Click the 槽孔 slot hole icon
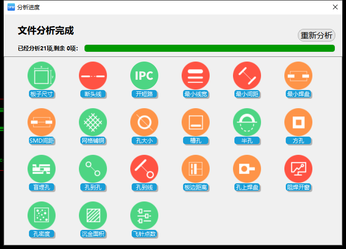Image resolution: width=346 pixels, height=249 pixels. point(196,122)
